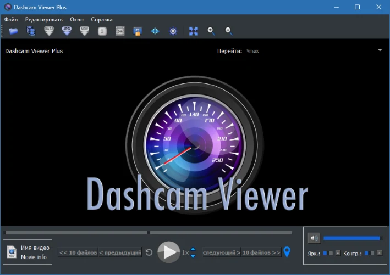Click the circular replay arrow icon
Viewport: 390px width, 275px height.
pyautogui.click(x=149, y=252)
